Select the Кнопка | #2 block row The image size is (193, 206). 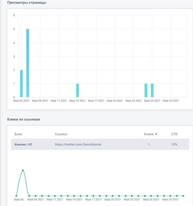(23, 145)
